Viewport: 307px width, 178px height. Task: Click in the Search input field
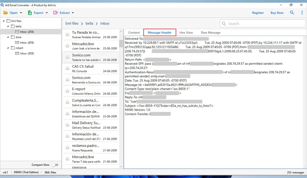tap(262, 24)
